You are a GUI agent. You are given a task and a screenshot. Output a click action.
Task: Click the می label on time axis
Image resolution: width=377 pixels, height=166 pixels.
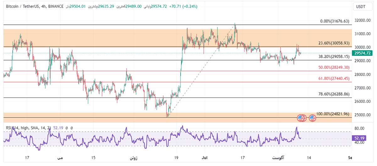point(60,158)
